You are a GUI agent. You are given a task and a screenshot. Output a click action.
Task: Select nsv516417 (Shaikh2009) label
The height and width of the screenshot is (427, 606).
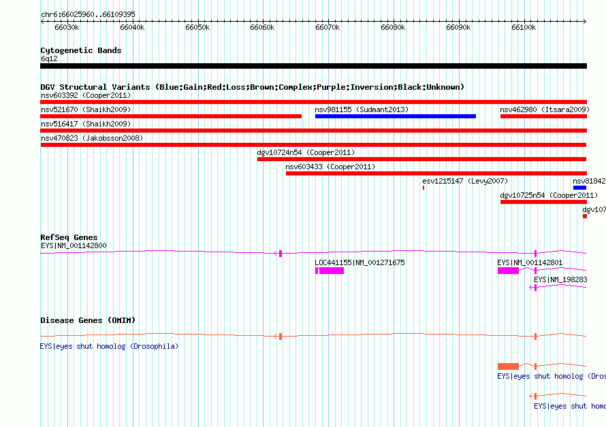tap(86, 124)
